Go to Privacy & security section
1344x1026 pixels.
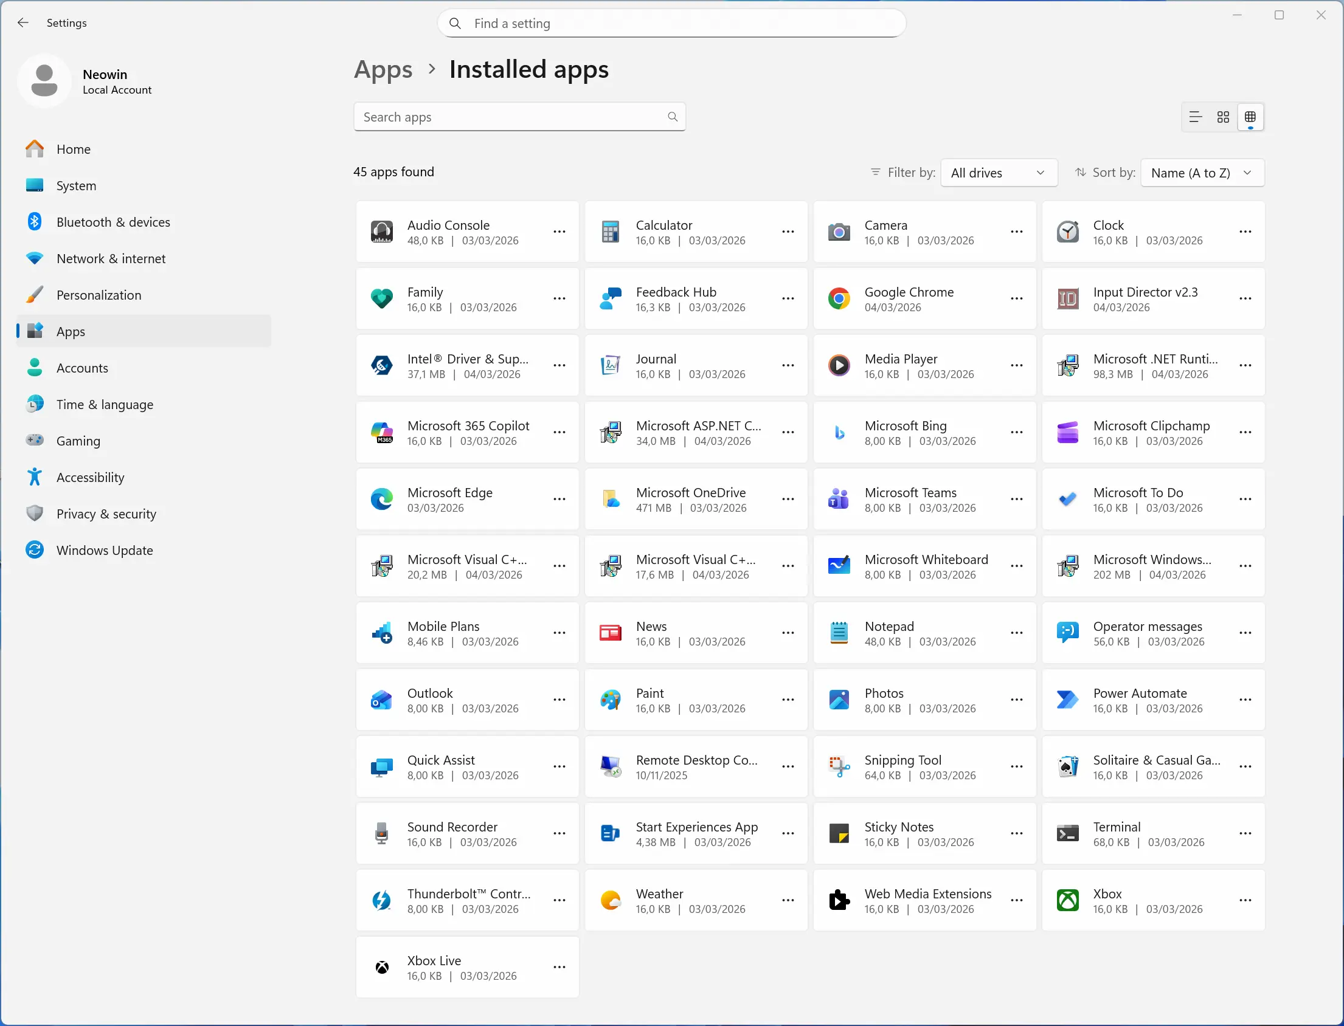point(106,514)
